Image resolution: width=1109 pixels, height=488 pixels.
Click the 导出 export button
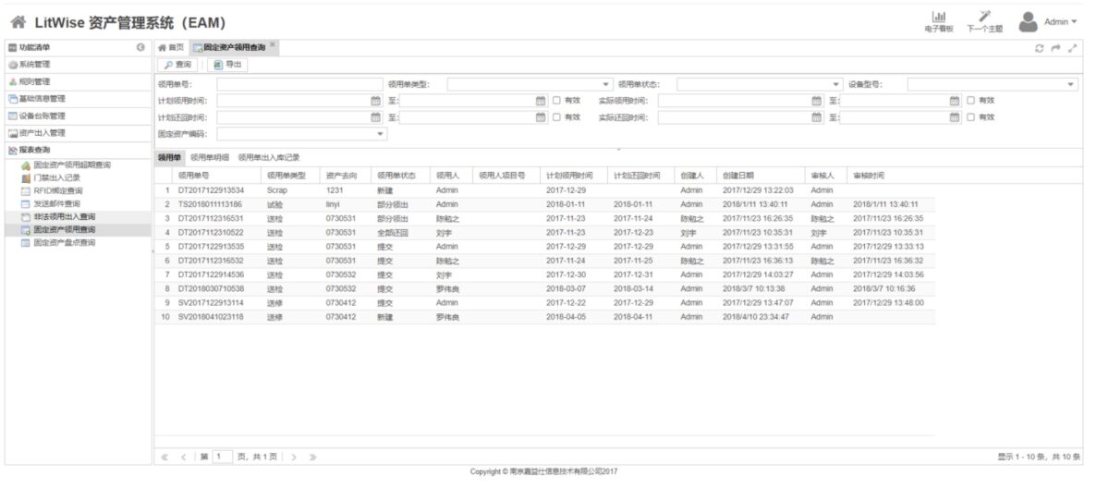click(227, 65)
